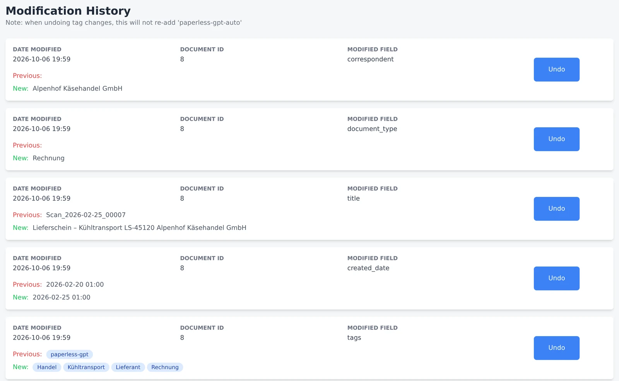Click the note about 'paperless-gpt-auto' tag

click(x=123, y=22)
